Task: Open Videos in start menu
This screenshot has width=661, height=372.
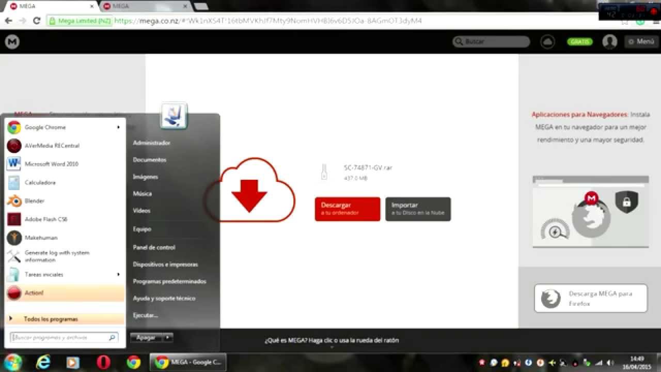Action: point(141,211)
